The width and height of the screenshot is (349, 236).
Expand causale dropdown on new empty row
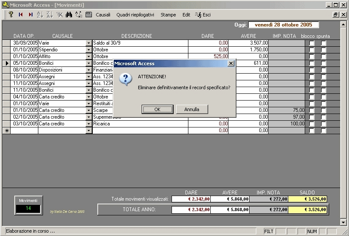89,130
